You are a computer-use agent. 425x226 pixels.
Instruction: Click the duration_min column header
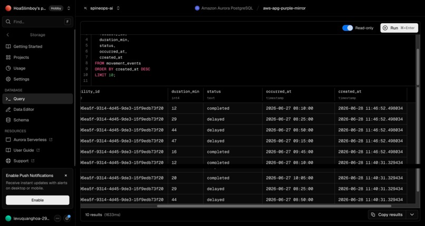185,95
